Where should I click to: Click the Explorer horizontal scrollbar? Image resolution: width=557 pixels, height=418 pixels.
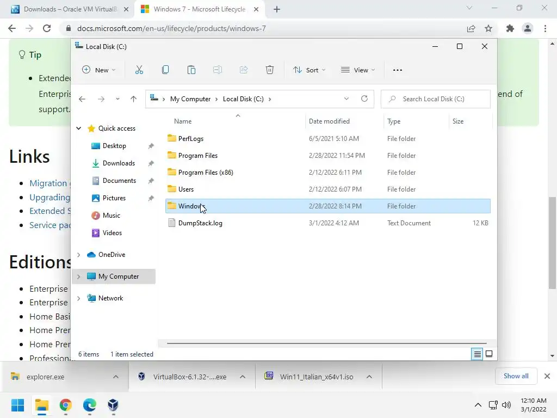click(x=326, y=343)
